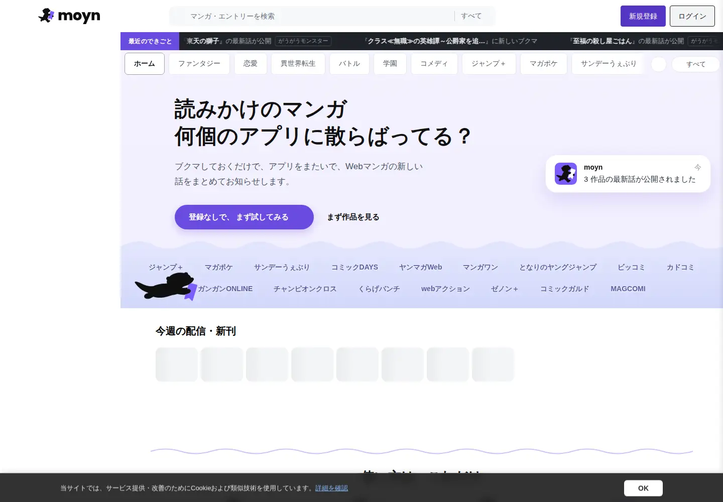
Task: Click the 新規登録 sign-up button
Action: pos(643,16)
